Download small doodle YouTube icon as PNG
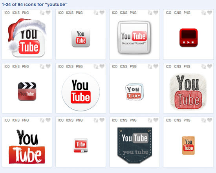The width and height of the screenshot is (216, 173). click(133, 66)
